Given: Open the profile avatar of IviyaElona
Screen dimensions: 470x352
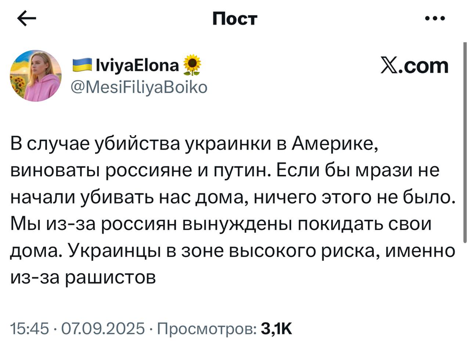Looking at the screenshot, I should point(36,76).
